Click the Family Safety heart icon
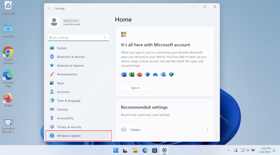 tap(171, 75)
